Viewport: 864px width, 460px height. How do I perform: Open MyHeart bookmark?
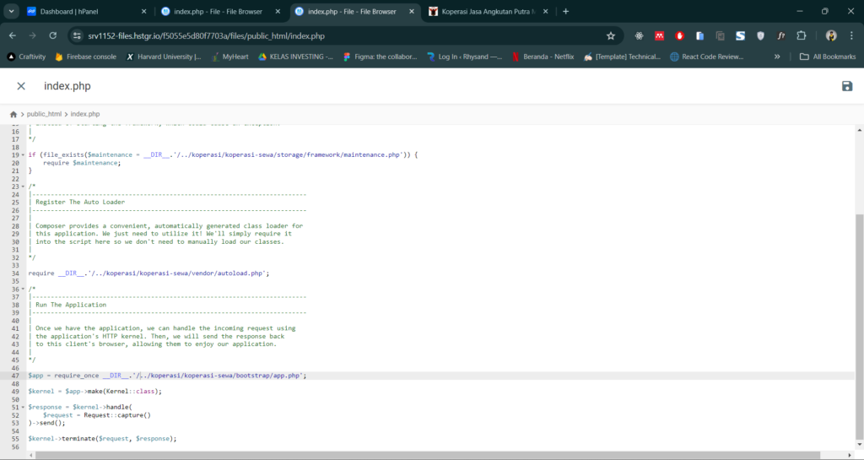[229, 57]
